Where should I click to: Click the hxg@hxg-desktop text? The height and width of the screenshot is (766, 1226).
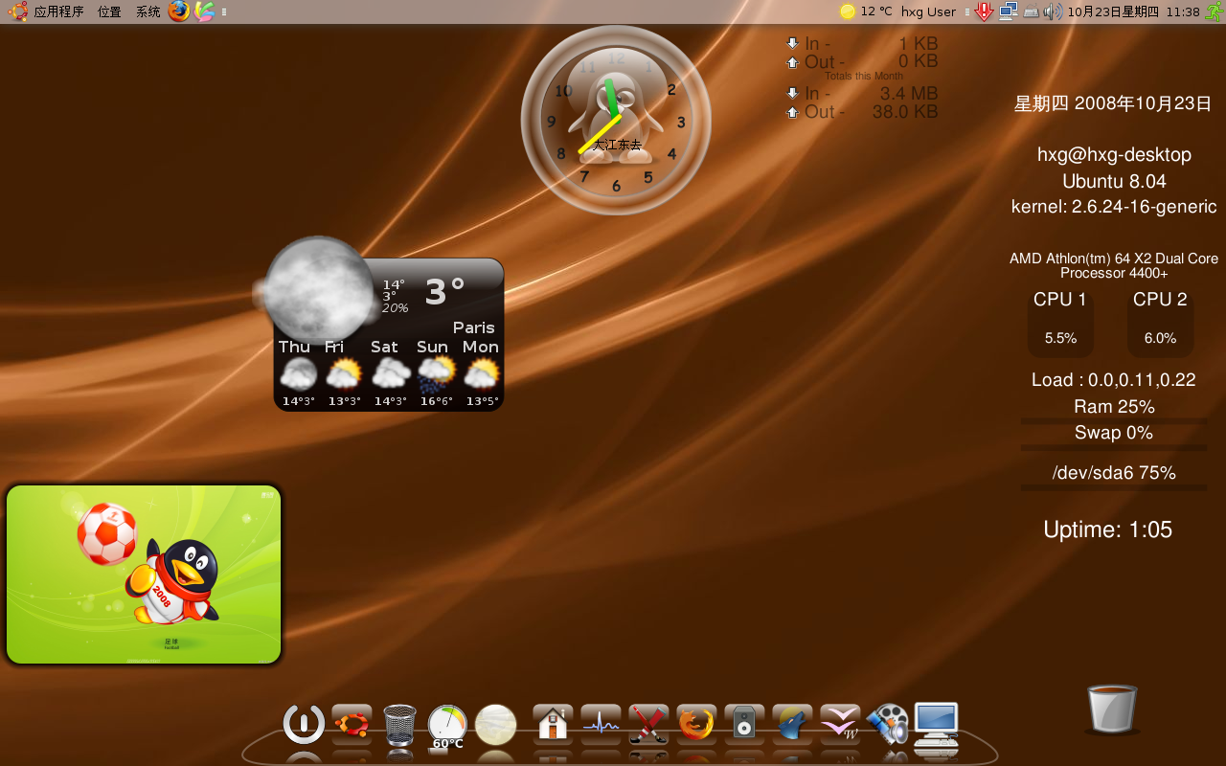click(x=1114, y=155)
